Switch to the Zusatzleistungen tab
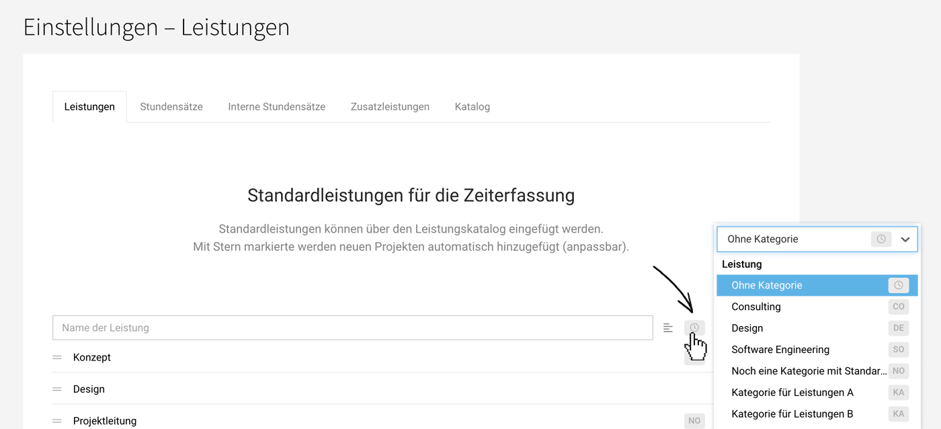Screen dimensions: 941x429 coord(390,106)
